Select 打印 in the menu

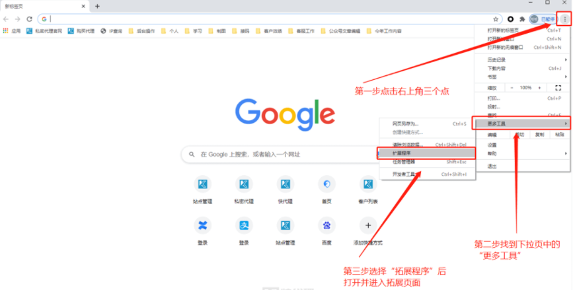[523, 98]
